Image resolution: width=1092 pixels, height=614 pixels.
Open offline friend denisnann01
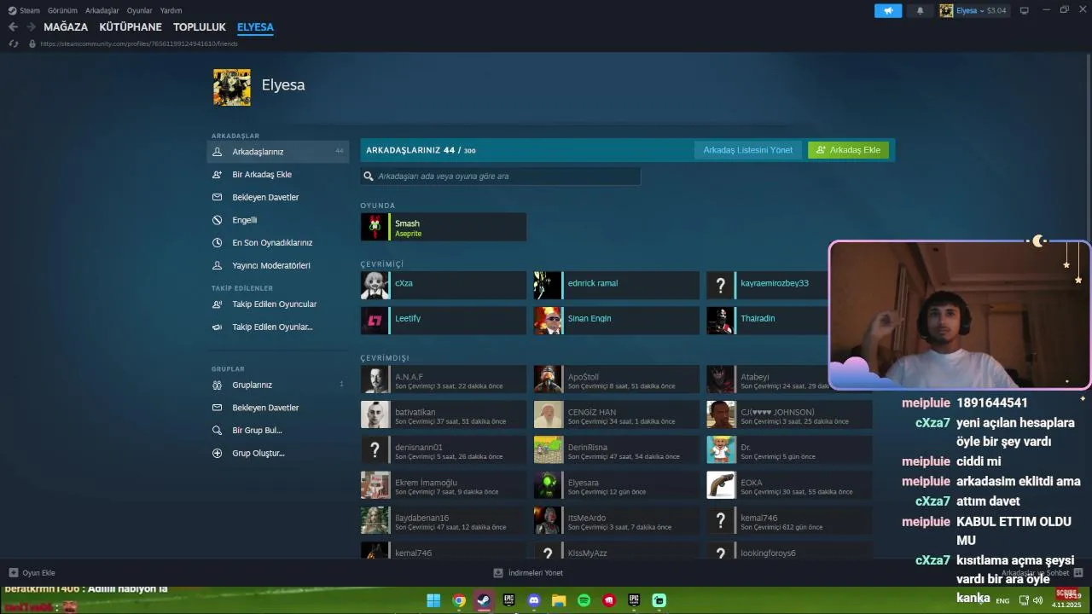(444, 450)
